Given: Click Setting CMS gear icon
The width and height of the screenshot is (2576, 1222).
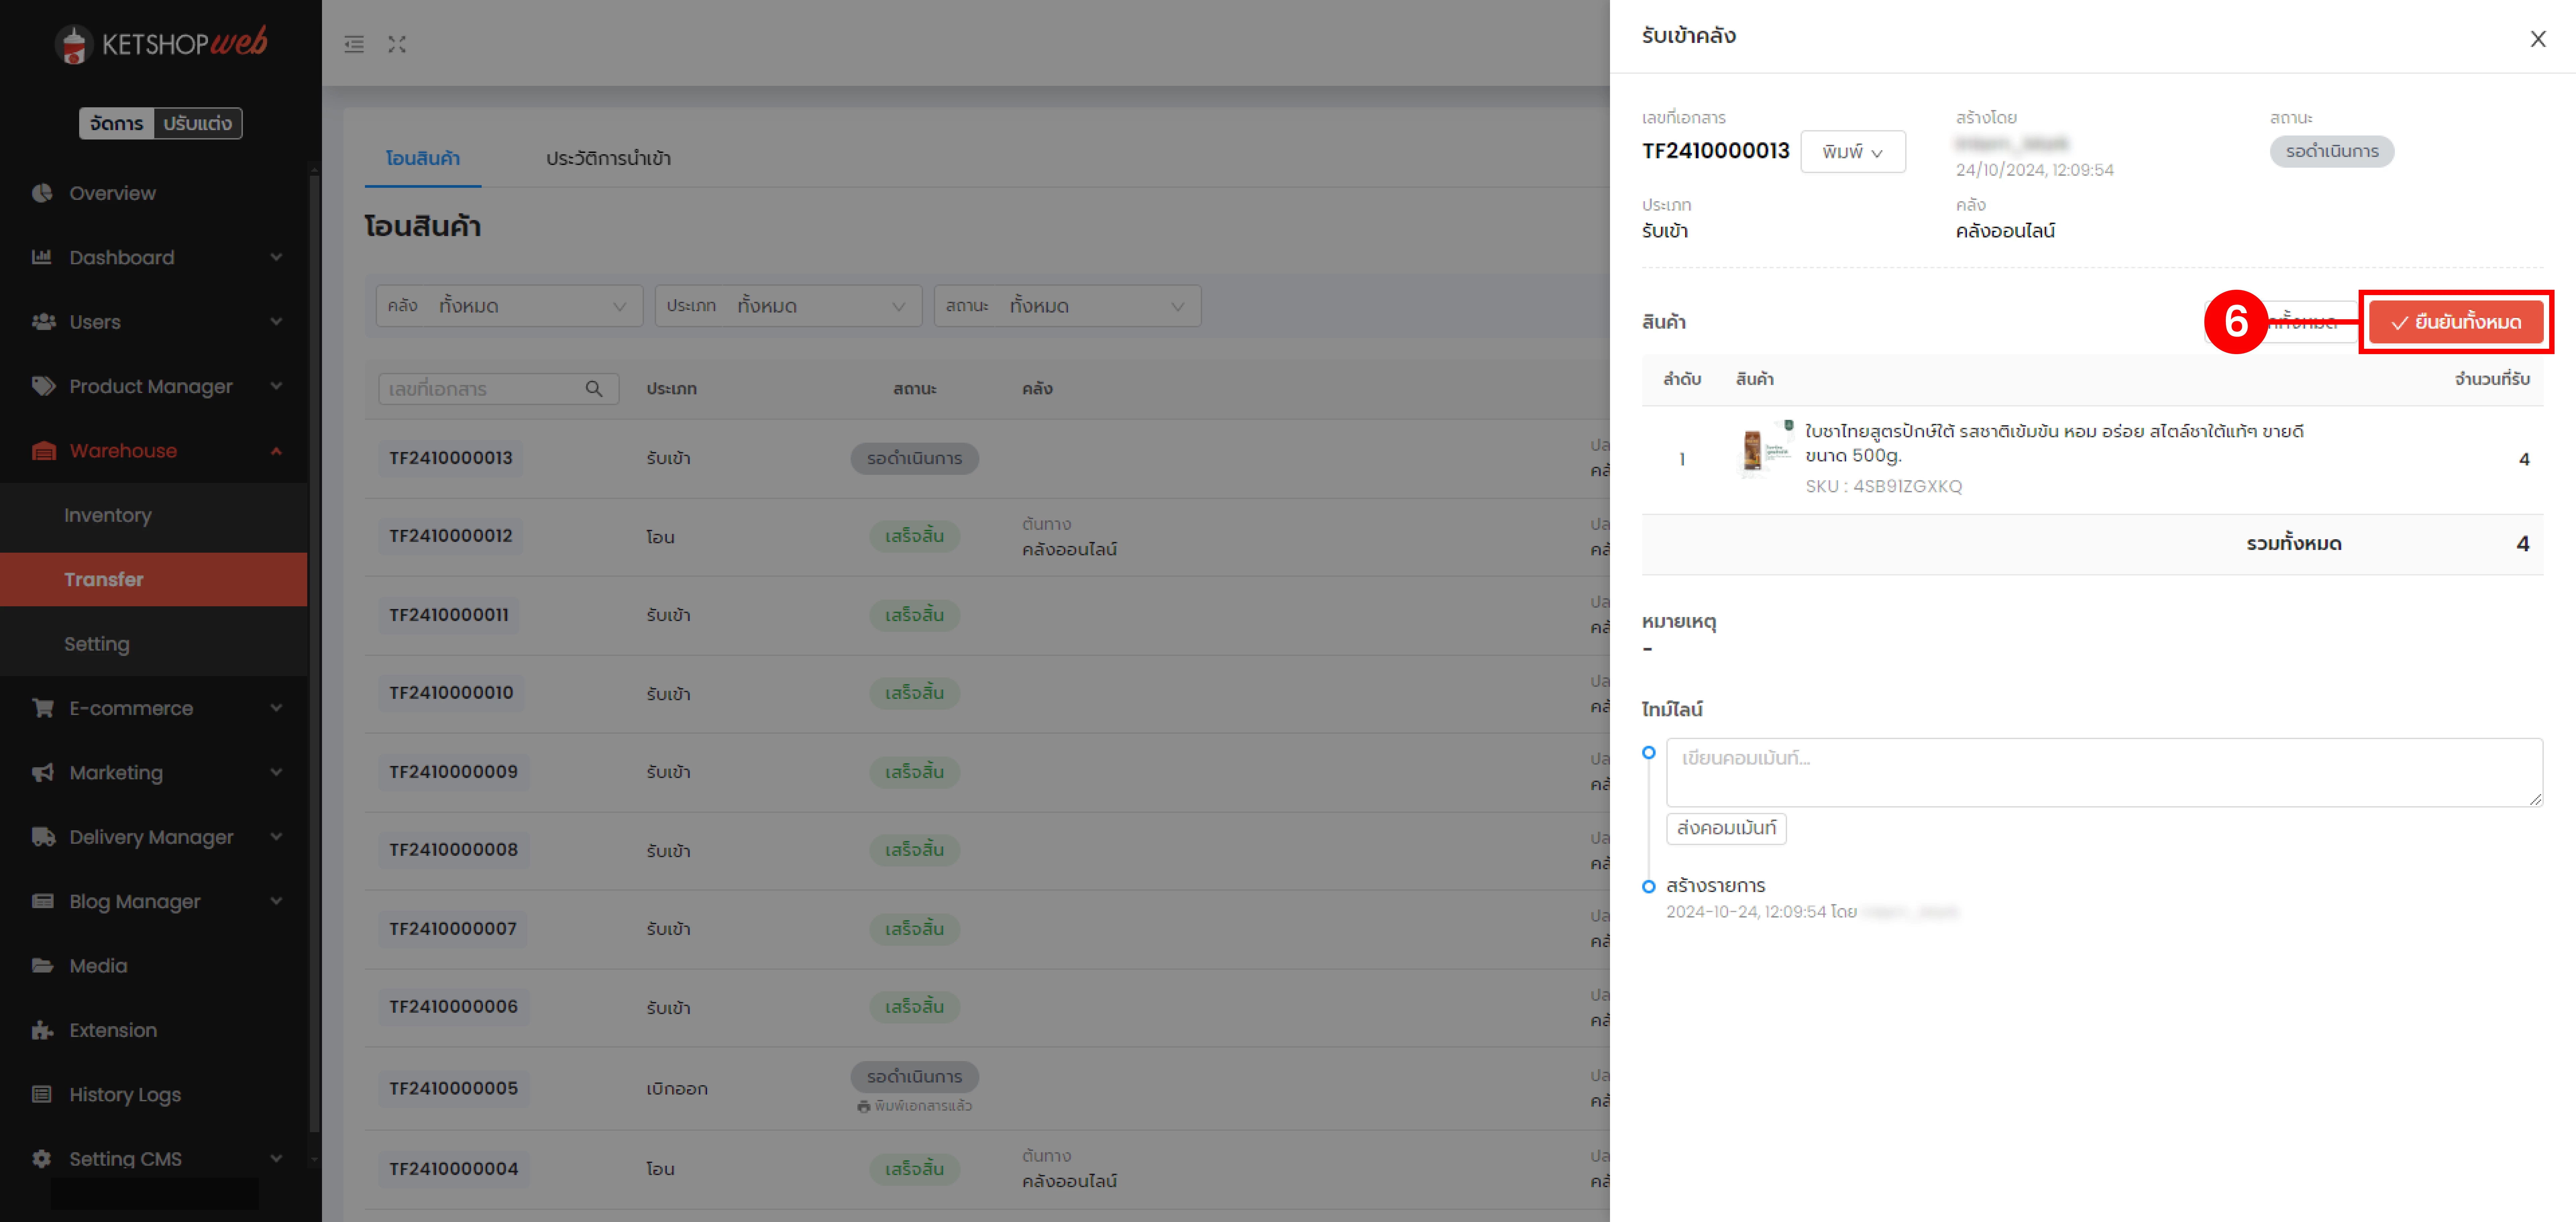Looking at the screenshot, I should [x=42, y=1159].
